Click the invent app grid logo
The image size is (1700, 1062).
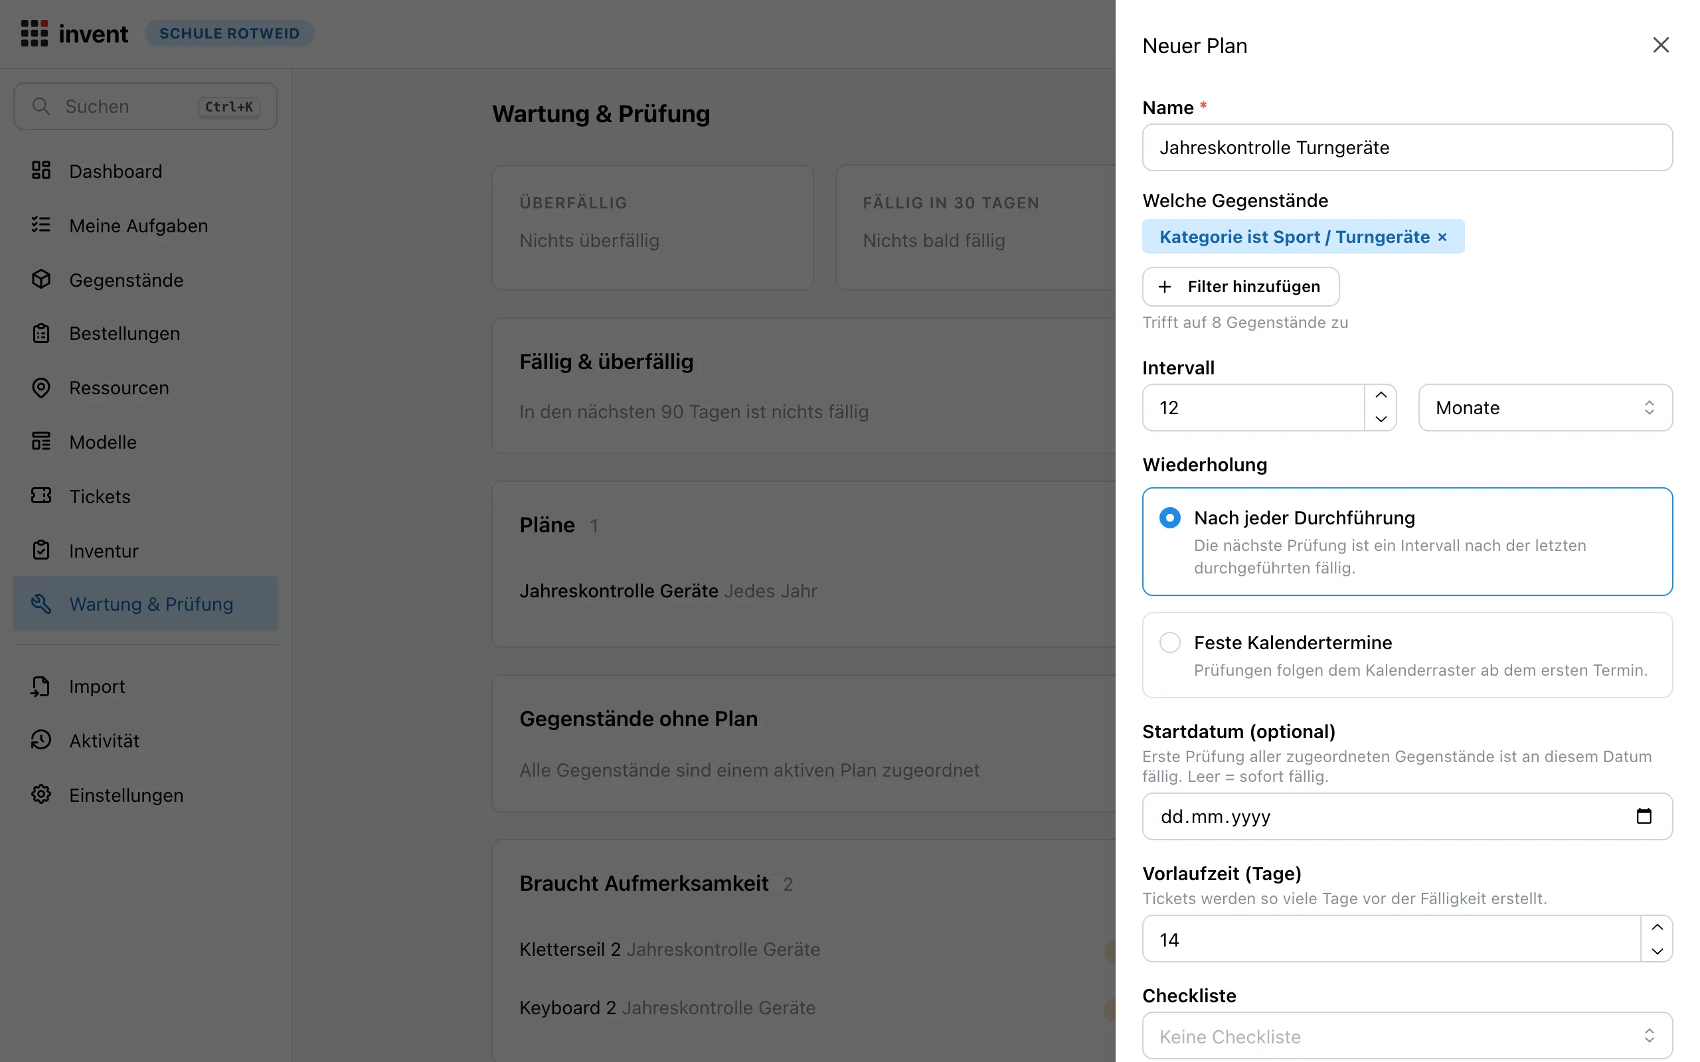coord(35,33)
